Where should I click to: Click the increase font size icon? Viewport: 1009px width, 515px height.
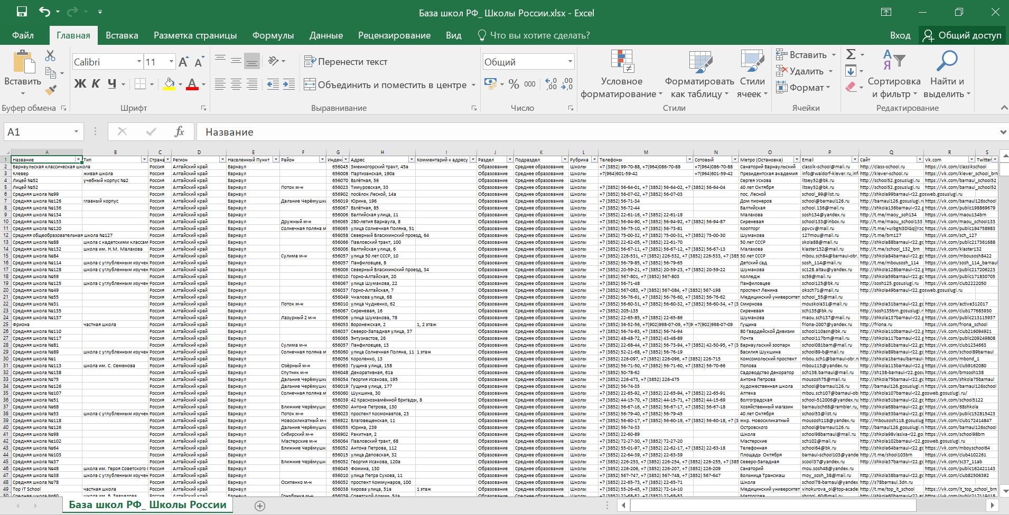click(x=183, y=62)
